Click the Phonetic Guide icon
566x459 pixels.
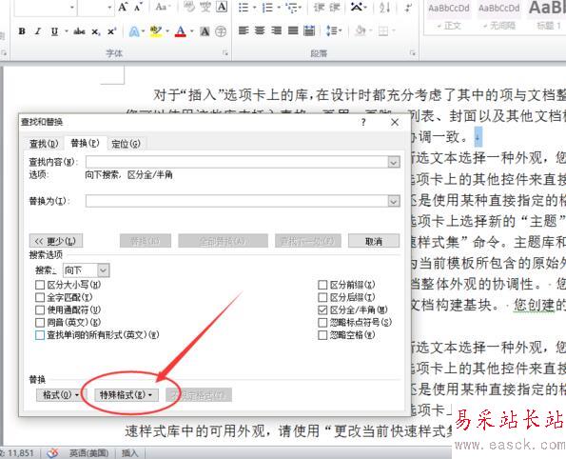click(205, 7)
